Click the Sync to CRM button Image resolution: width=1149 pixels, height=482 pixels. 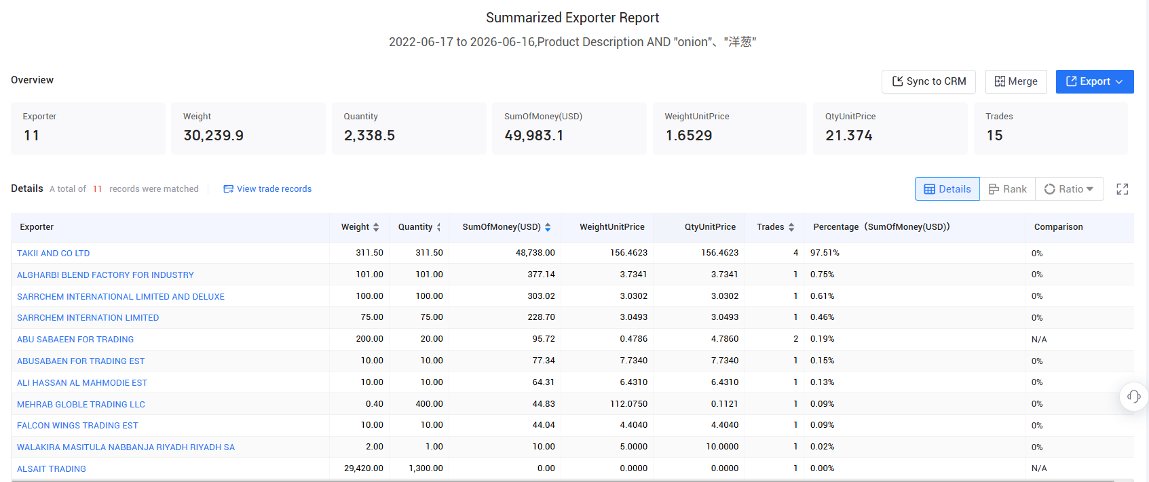coord(928,81)
